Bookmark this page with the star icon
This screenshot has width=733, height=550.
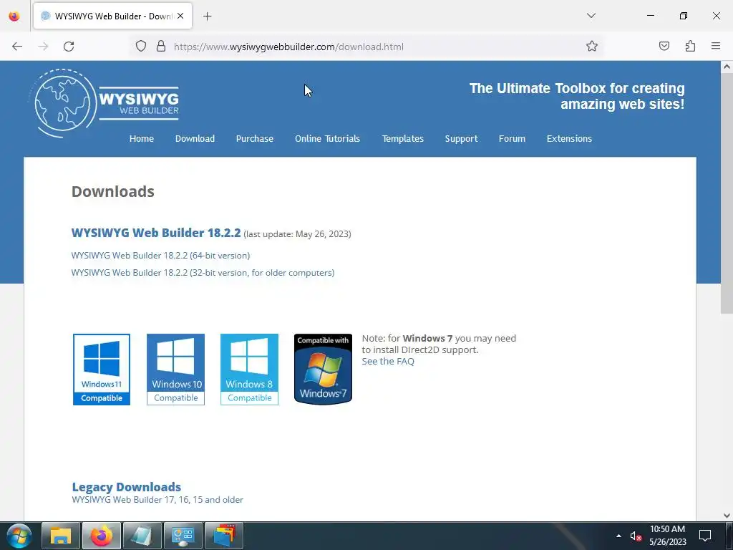tap(592, 47)
